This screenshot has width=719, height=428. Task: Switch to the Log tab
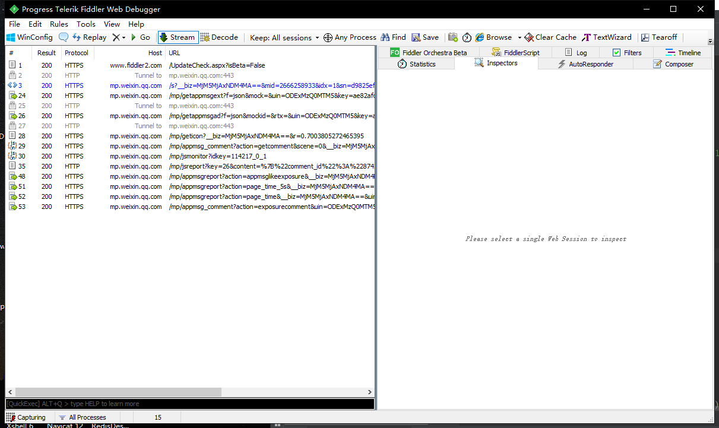click(x=575, y=53)
